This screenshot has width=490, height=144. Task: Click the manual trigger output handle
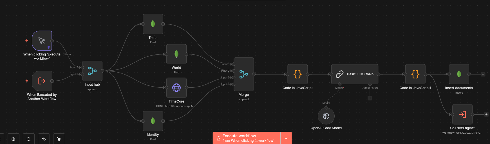point(52,41)
